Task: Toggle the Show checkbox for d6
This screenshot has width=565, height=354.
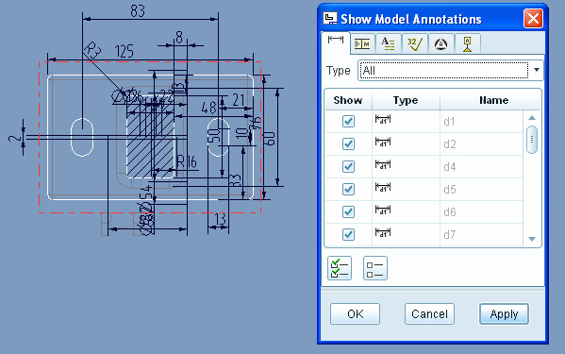Action: tap(348, 212)
